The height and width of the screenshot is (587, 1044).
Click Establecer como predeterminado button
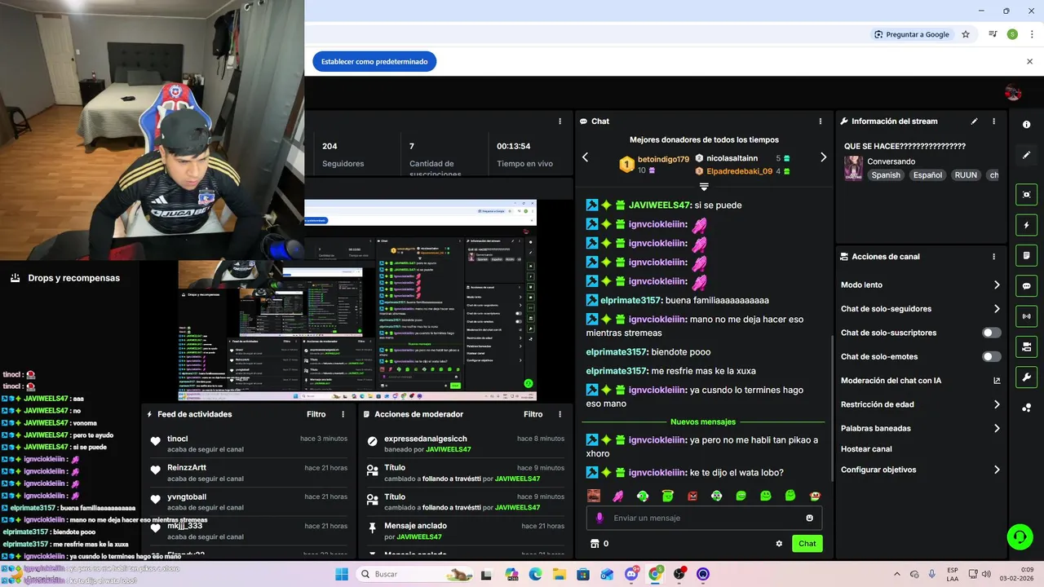click(x=374, y=62)
